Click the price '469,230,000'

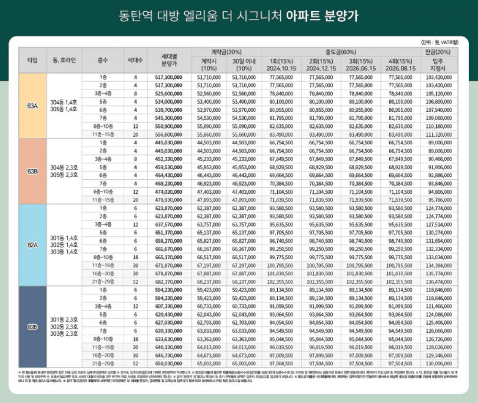pos(168,184)
